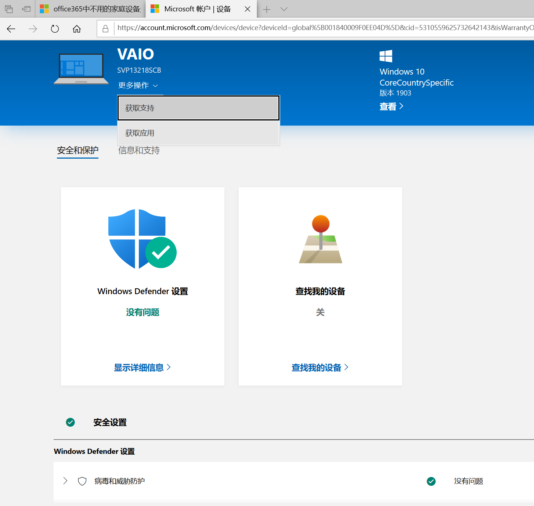Expand the 病毒和威胁防护 row chevron
Image resolution: width=534 pixels, height=506 pixels.
65,481
